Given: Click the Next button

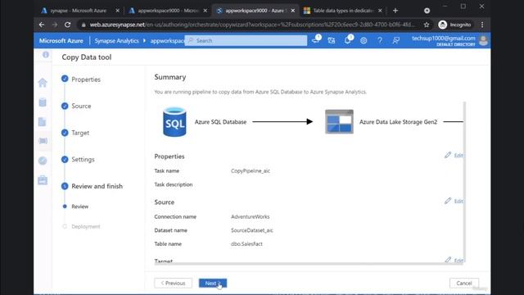Looking at the screenshot, I should (213, 283).
